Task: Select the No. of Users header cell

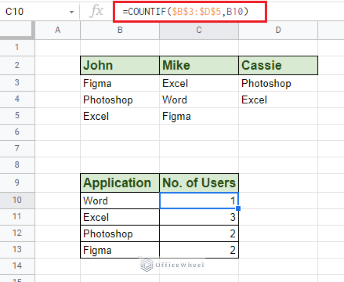Action: [199, 182]
